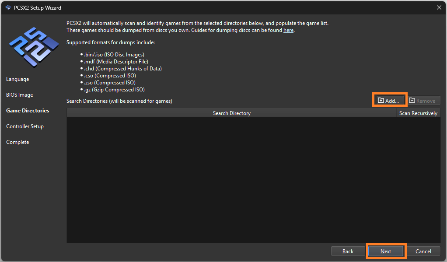This screenshot has height=262, width=447.
Task: Click the Search Directory column header
Action: (231, 113)
